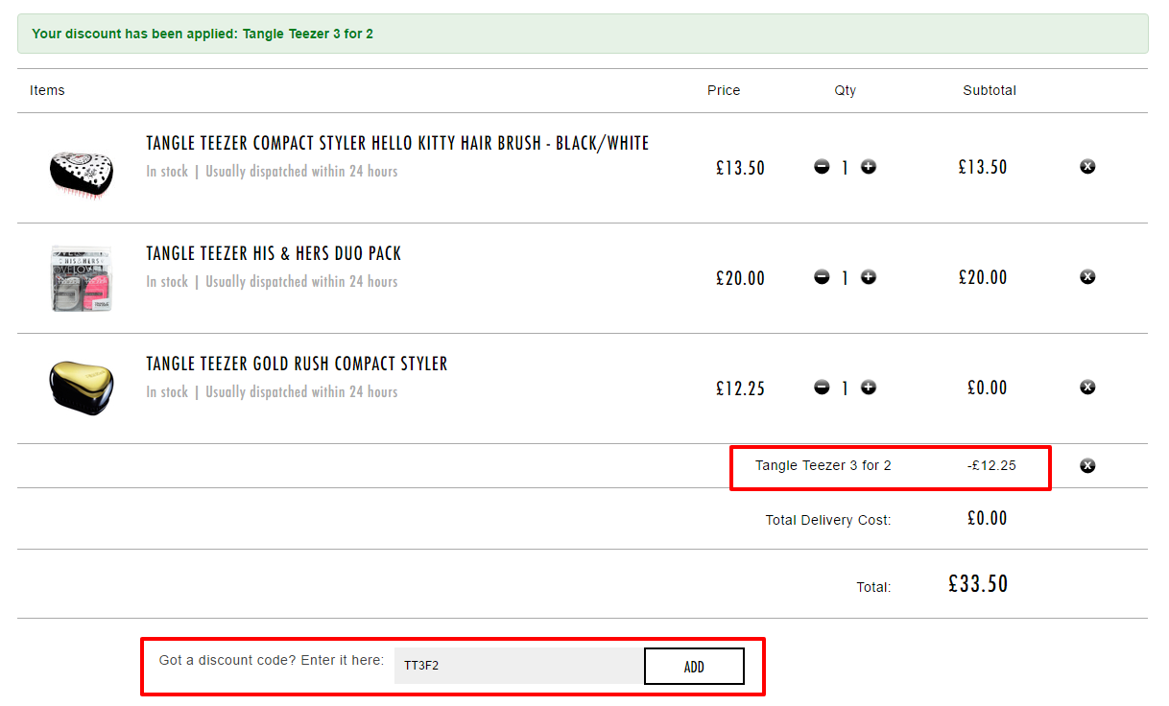Open Tangle Teezer His & Hers Duo Pack title

click(274, 253)
